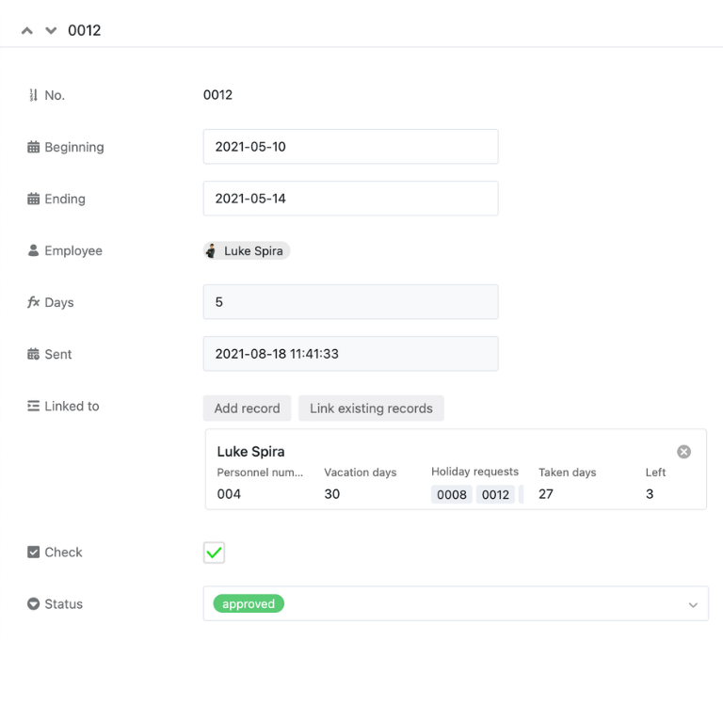Image resolution: width=723 pixels, height=705 pixels.
Task: Open holiday request 0012 tag
Action: click(495, 494)
